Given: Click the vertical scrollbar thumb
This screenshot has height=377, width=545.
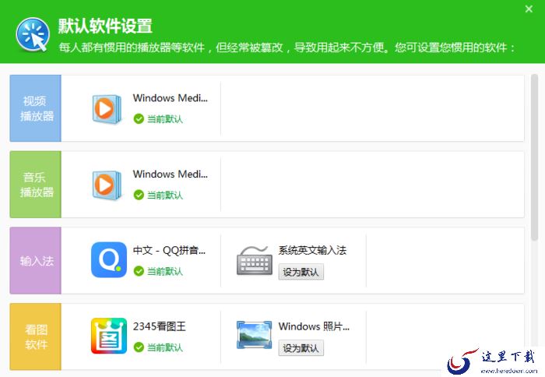Looking at the screenshot, I should 535,157.
